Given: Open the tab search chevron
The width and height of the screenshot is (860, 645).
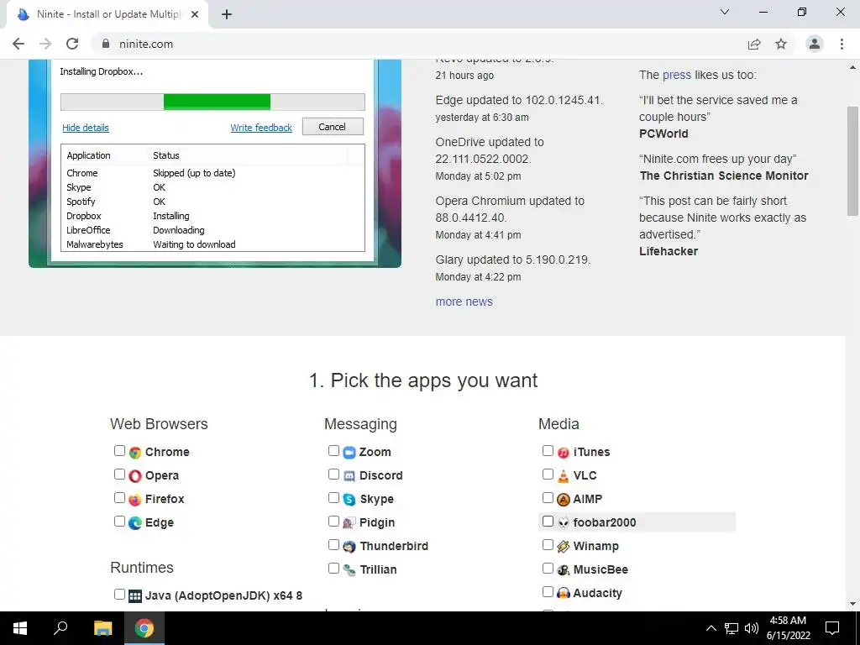Looking at the screenshot, I should point(725,12).
